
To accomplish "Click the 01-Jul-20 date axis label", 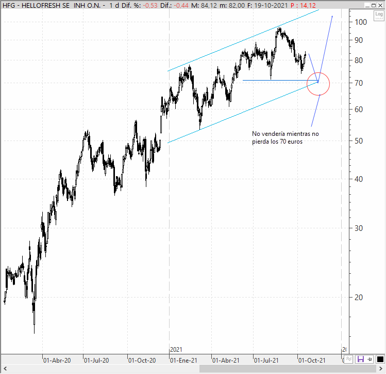I will pyautogui.click(x=96, y=361).
